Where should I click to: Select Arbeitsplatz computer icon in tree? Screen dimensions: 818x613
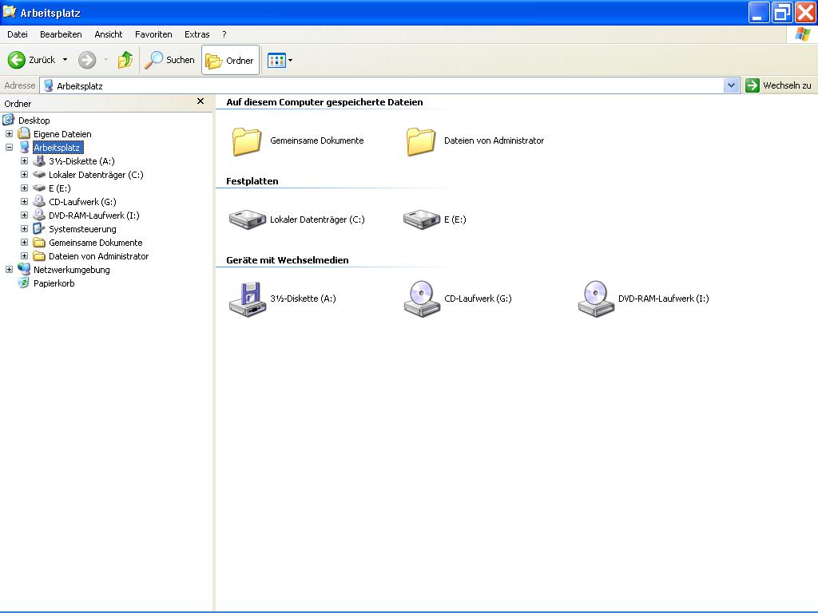point(24,147)
